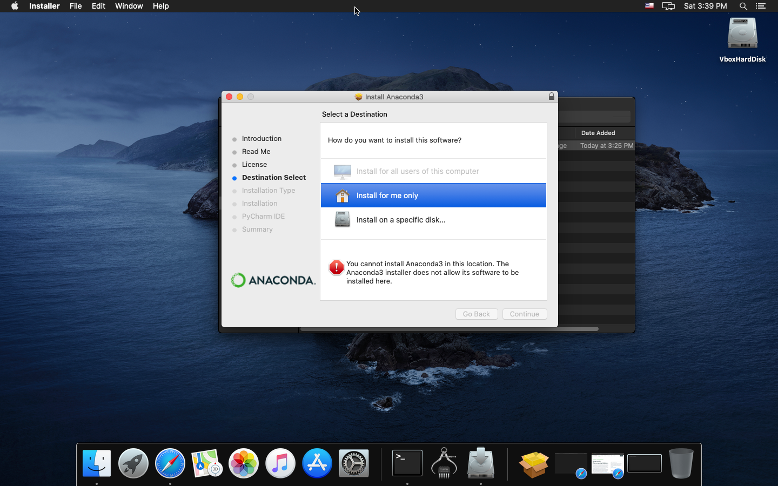Click the License step in sidebar
The width and height of the screenshot is (778, 486).
254,165
